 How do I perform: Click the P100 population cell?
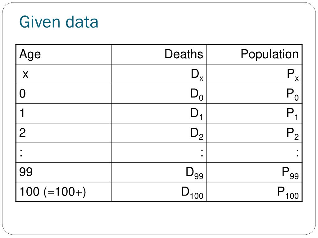click(x=254, y=192)
